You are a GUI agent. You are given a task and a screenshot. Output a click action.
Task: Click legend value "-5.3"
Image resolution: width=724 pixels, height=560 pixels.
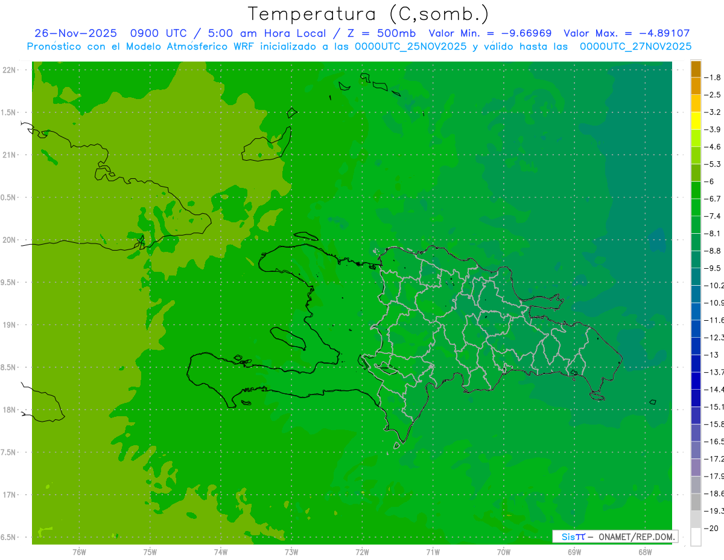click(x=713, y=164)
